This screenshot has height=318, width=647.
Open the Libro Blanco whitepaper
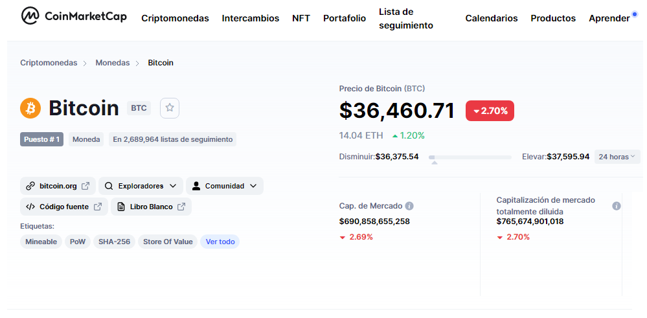pyautogui.click(x=151, y=207)
